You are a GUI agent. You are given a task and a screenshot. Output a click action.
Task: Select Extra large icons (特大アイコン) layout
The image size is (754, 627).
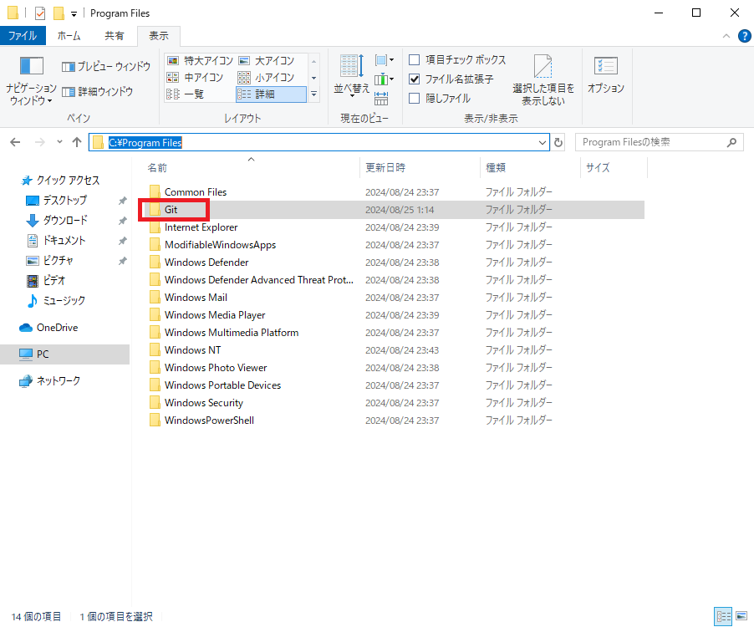(x=200, y=61)
